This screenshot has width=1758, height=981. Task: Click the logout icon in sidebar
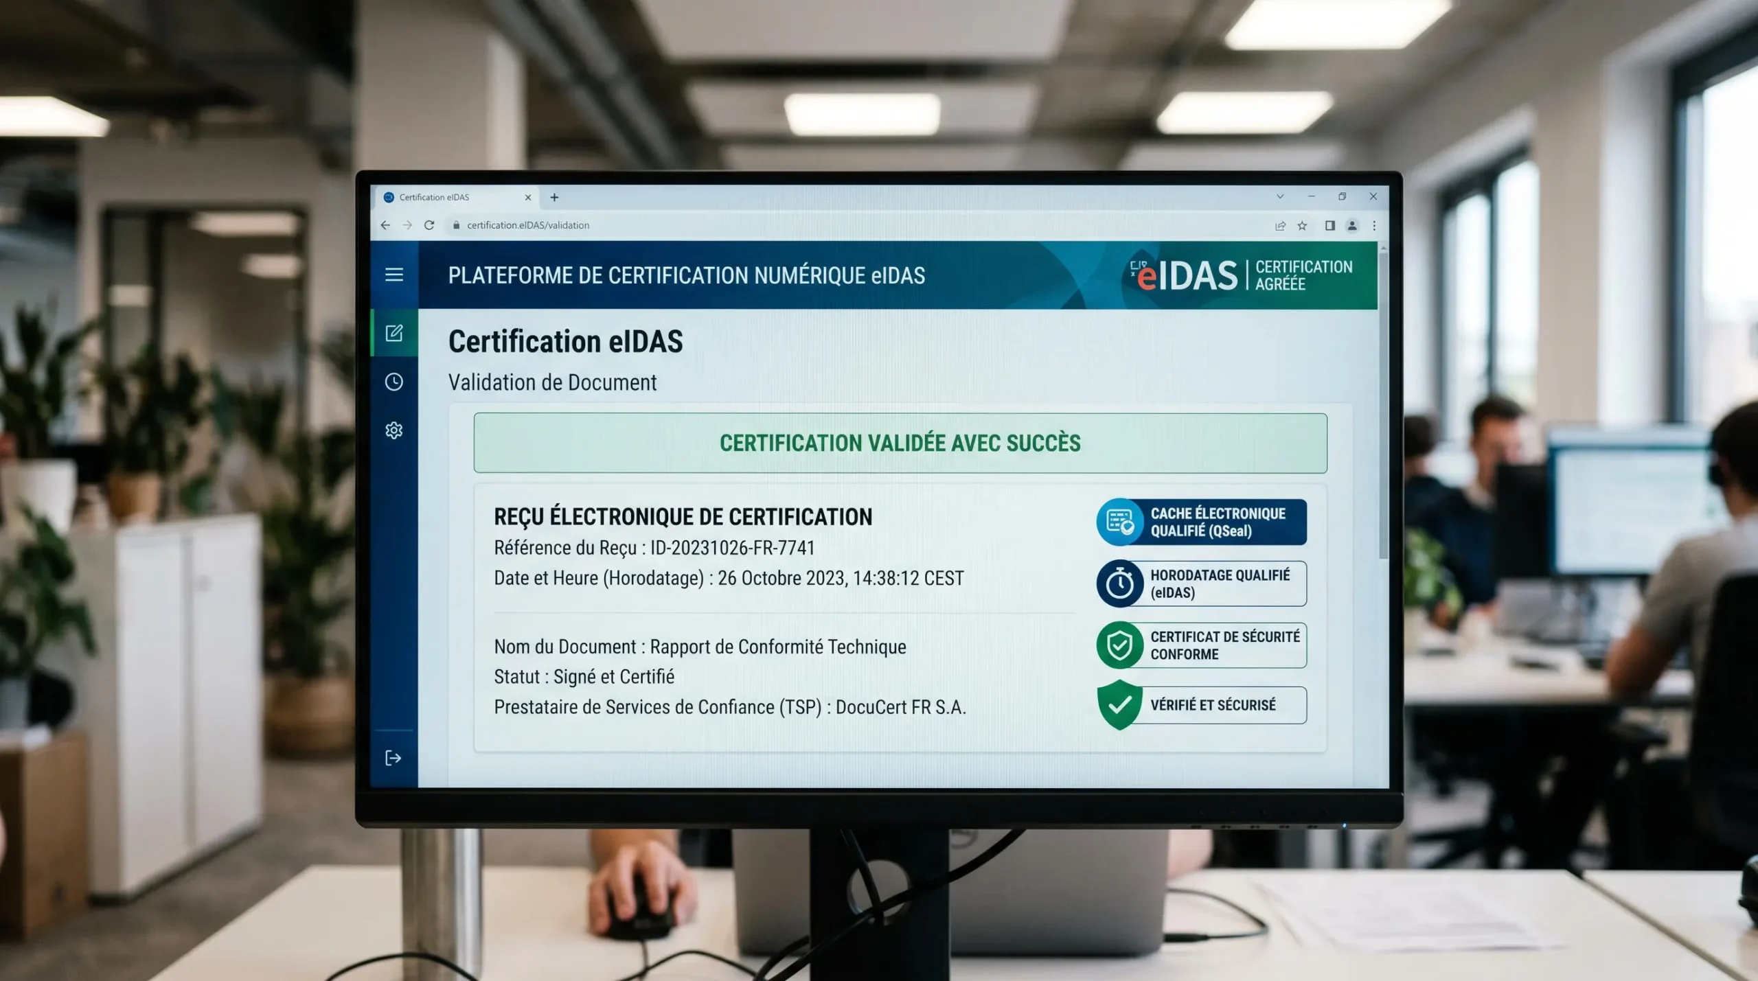393,758
